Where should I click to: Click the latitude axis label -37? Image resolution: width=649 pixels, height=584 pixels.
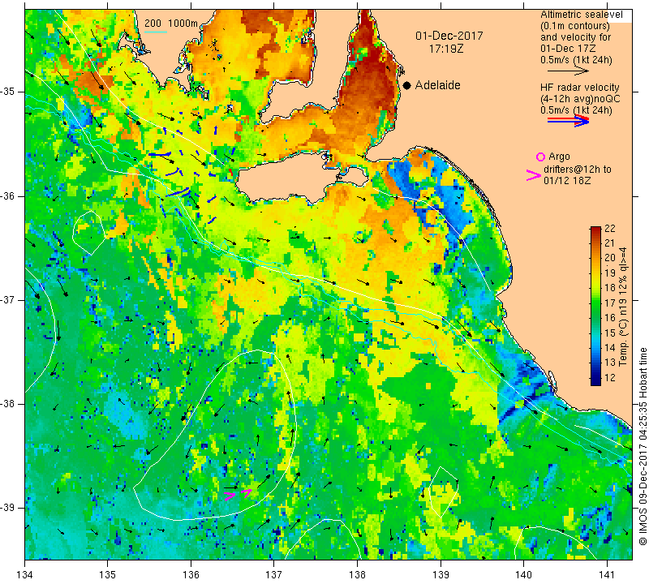click(8, 299)
